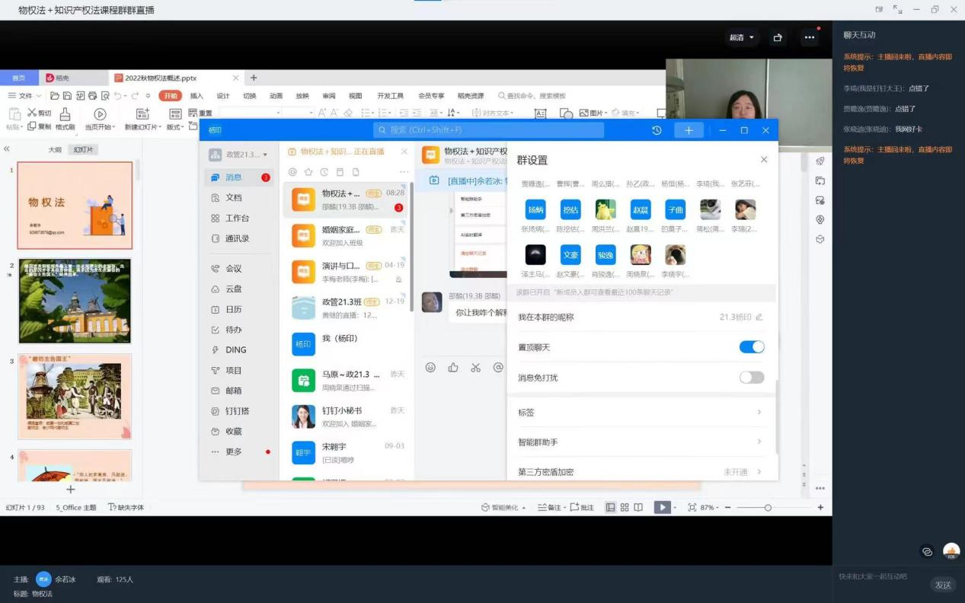
Task: Click the share icon in live stream top bar
Action: [778, 37]
